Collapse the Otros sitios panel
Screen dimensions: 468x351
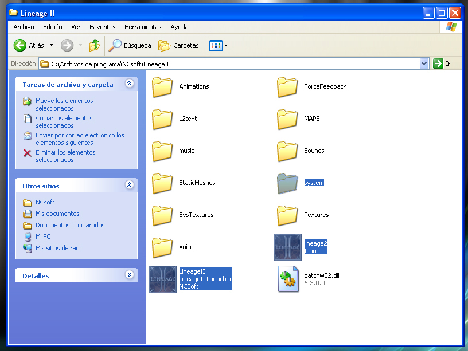coord(129,185)
